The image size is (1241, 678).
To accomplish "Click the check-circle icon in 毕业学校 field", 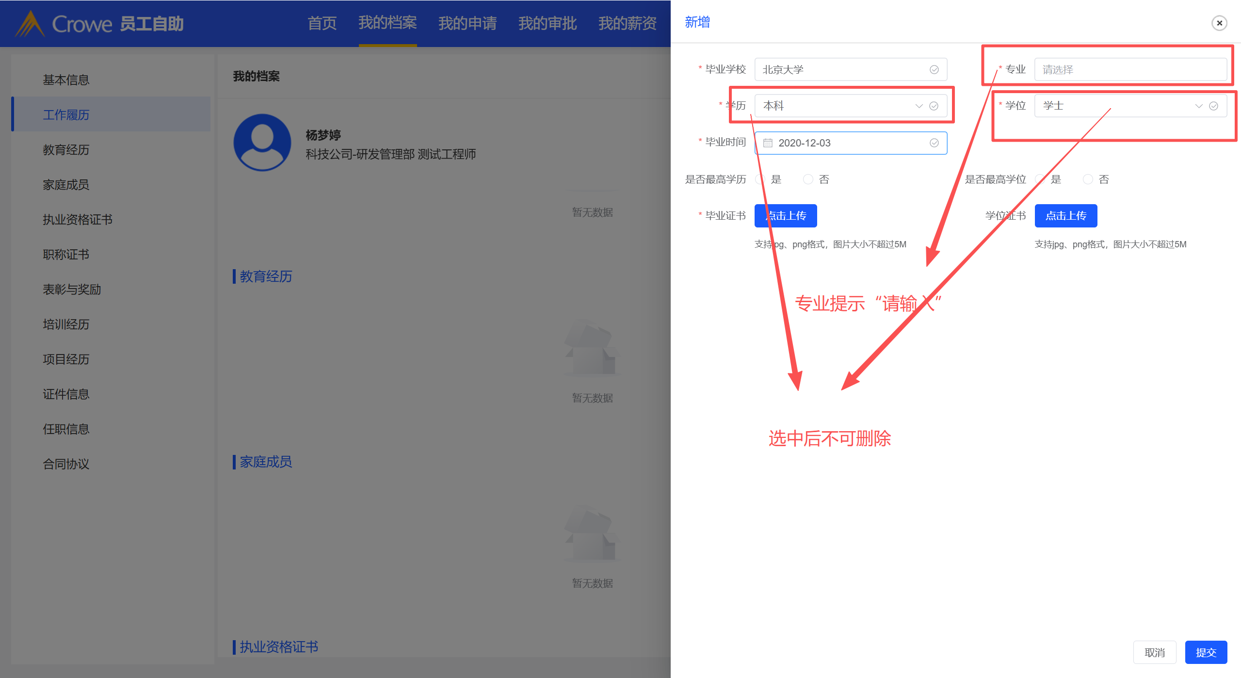I will click(934, 69).
